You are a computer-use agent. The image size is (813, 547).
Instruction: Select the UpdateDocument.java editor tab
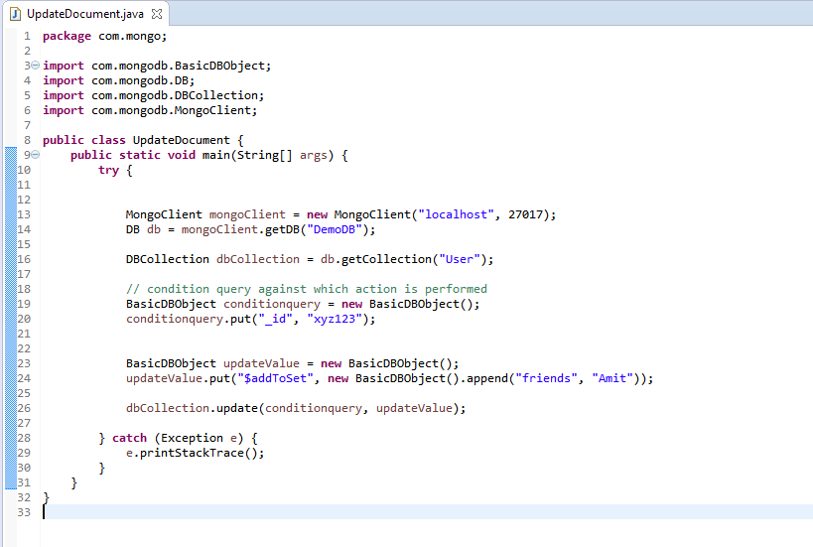(86, 14)
